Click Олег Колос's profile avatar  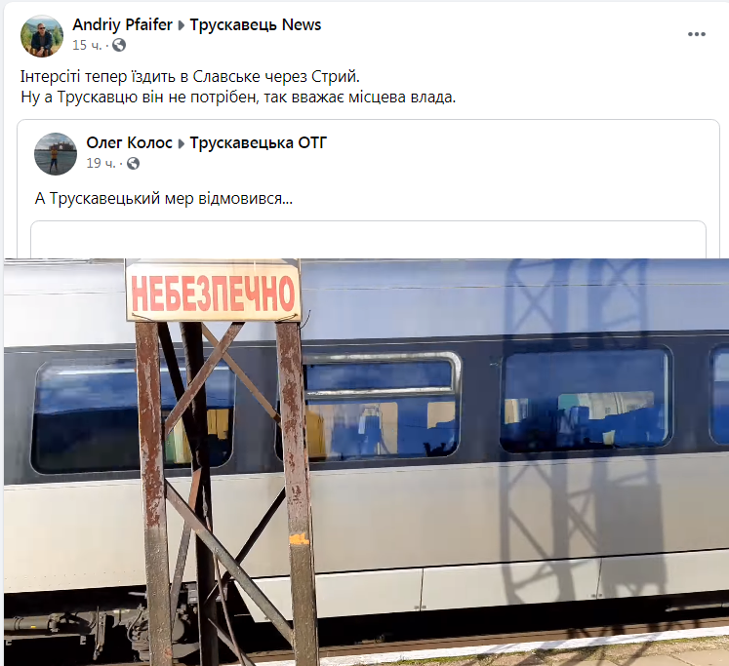coord(56,154)
